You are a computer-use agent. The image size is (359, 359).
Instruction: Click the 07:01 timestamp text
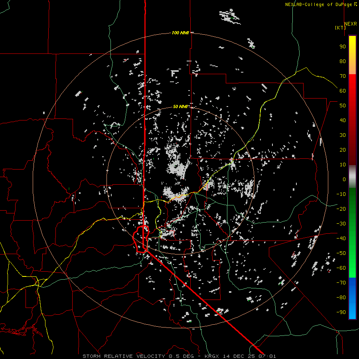[267, 356]
